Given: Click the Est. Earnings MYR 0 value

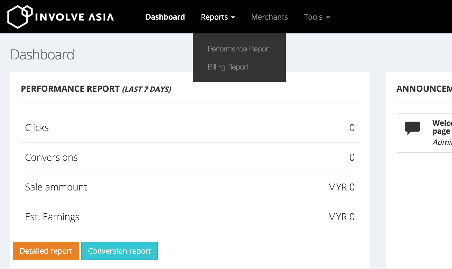Looking at the screenshot, I should coord(341,217).
